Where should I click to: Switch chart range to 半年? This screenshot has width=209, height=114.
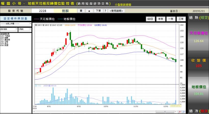pos(161,19)
